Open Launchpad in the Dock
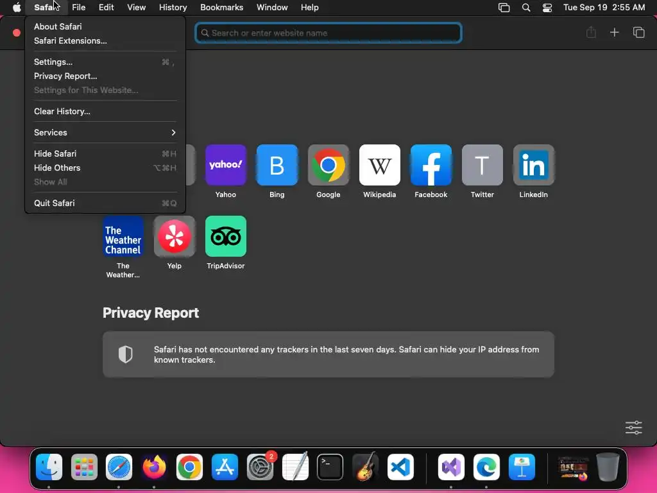657x493 pixels. [84, 467]
